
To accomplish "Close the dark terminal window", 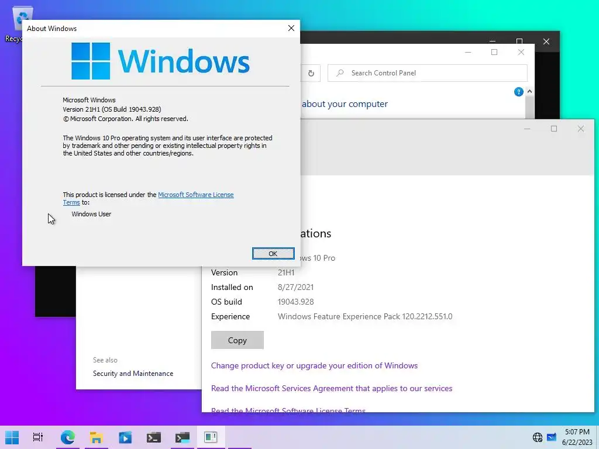I will (546, 42).
